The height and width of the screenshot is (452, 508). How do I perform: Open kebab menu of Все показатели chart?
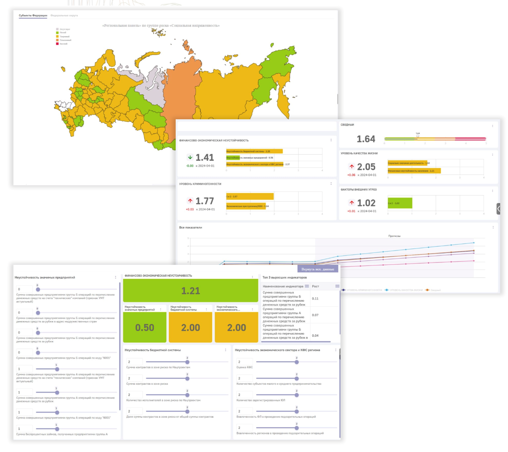pos(493,228)
